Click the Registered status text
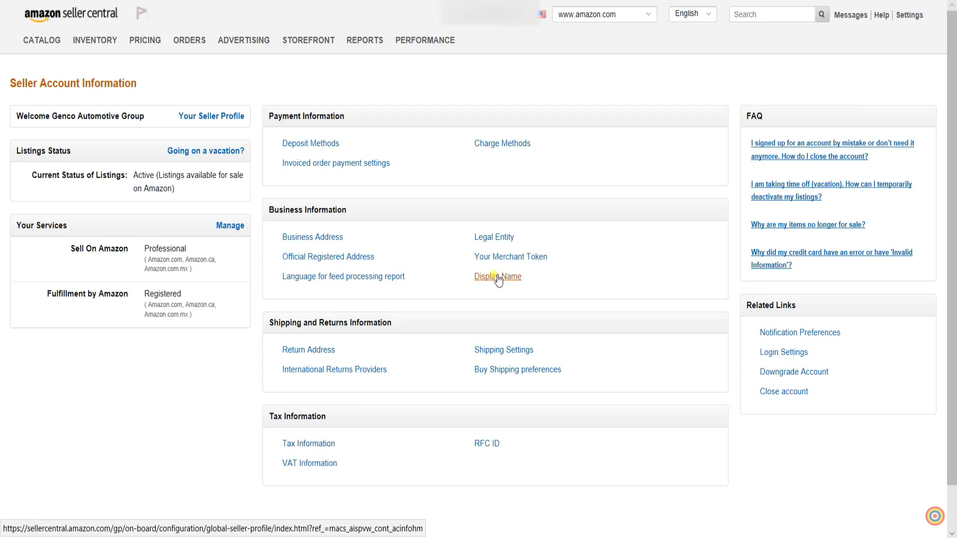The width and height of the screenshot is (957, 538). coord(163,294)
